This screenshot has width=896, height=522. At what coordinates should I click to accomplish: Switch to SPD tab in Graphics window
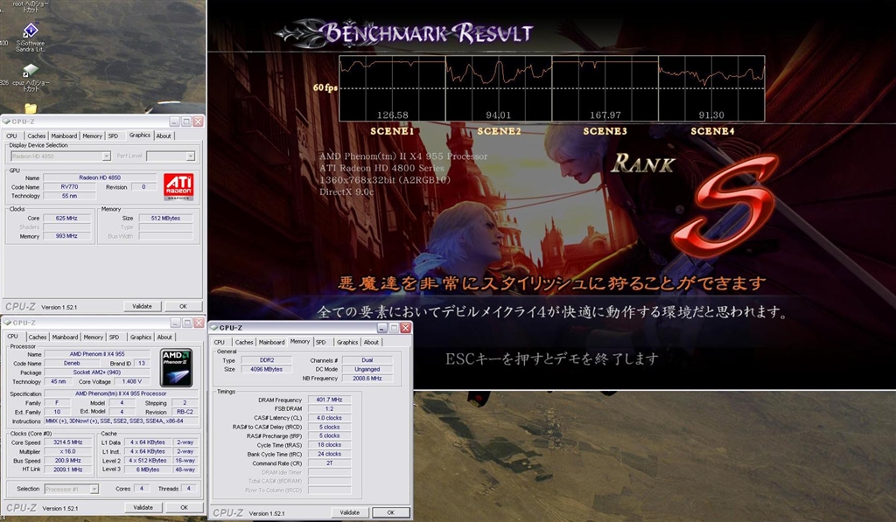pyautogui.click(x=113, y=136)
